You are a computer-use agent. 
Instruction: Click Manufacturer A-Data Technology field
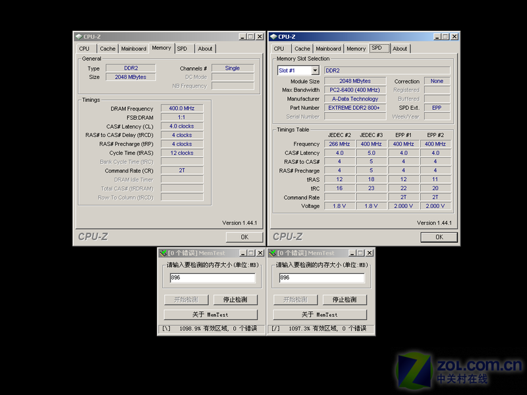pyautogui.click(x=355, y=99)
